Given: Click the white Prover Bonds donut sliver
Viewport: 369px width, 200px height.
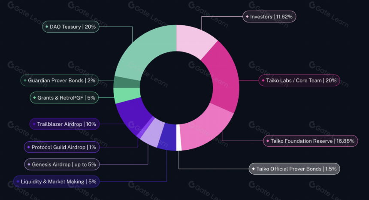Looking at the screenshot, I should [179, 138].
